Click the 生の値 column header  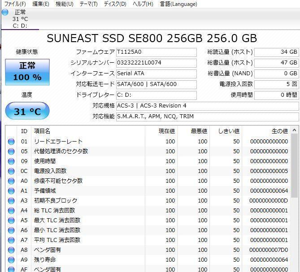click(x=266, y=131)
